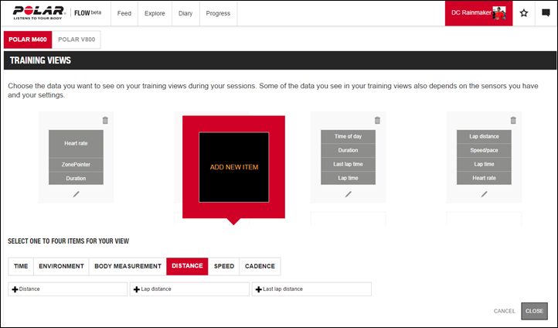Click the CLOSE button
558x328 pixels.
click(535, 311)
